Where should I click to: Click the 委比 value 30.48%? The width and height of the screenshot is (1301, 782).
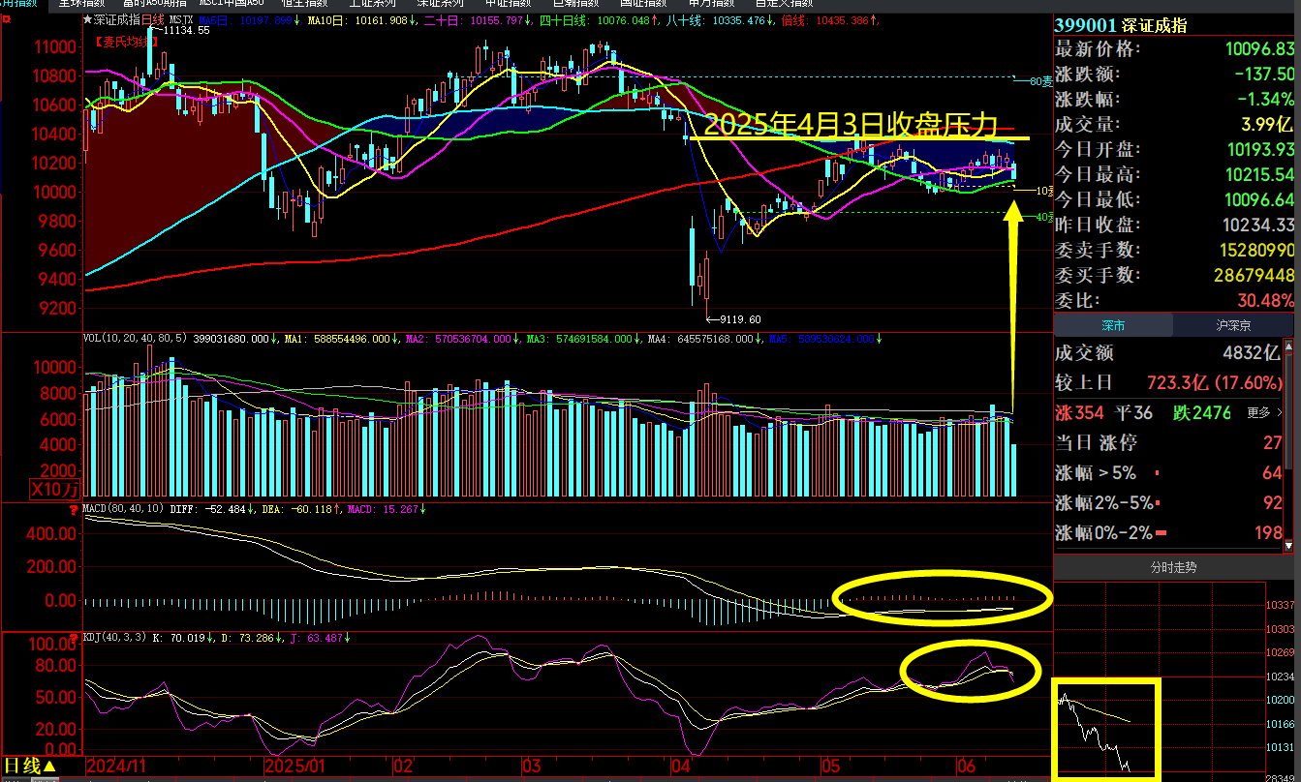(x=1265, y=301)
